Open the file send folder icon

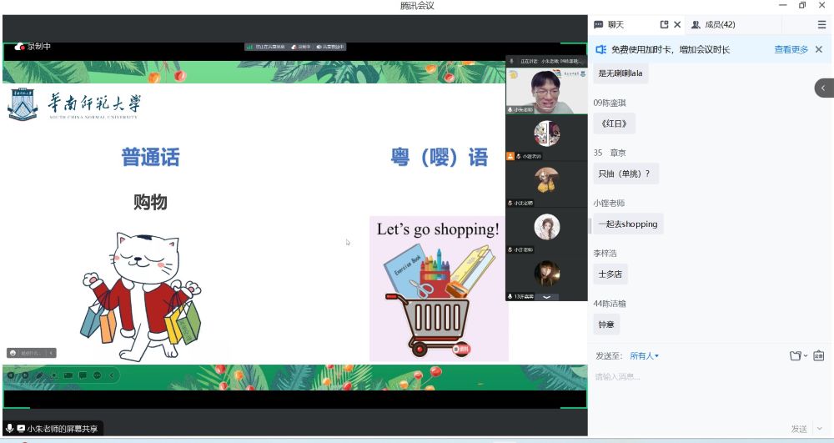pyautogui.click(x=797, y=356)
